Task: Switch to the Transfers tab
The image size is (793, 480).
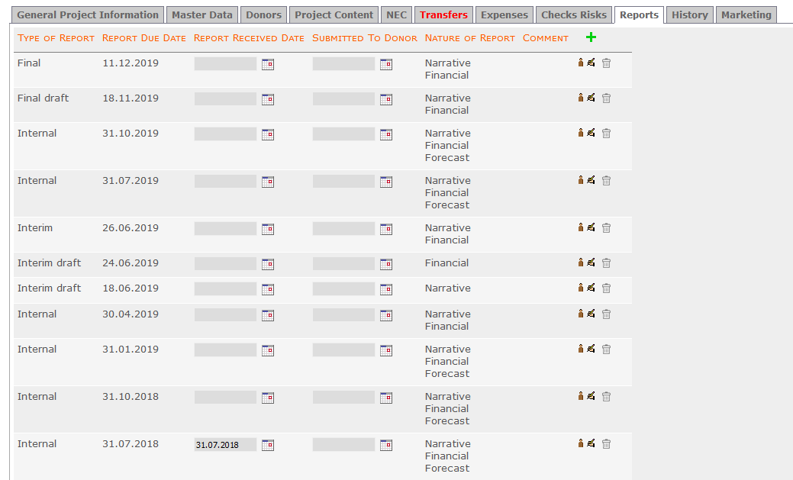Action: coord(443,14)
